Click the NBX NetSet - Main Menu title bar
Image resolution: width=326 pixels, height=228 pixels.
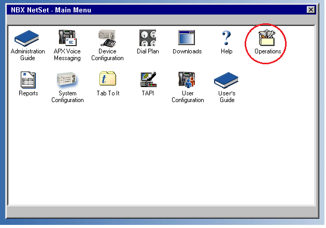pos(155,9)
